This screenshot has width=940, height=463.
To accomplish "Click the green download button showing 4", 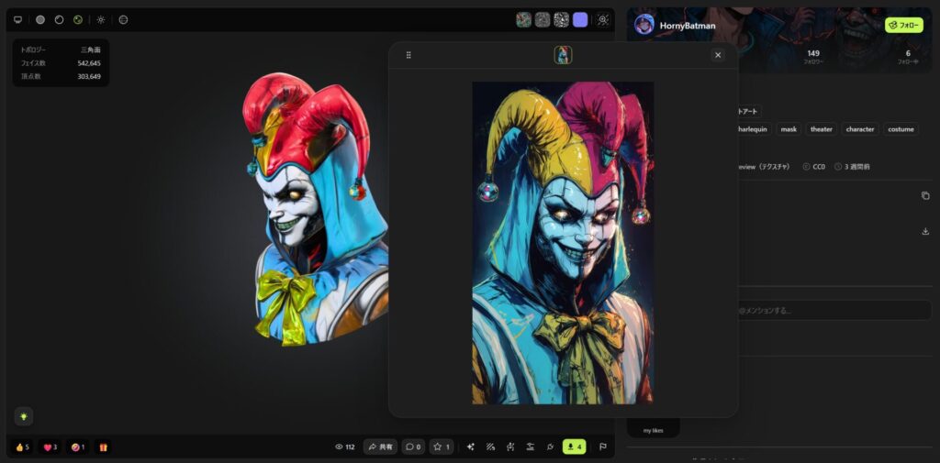I will click(x=574, y=447).
